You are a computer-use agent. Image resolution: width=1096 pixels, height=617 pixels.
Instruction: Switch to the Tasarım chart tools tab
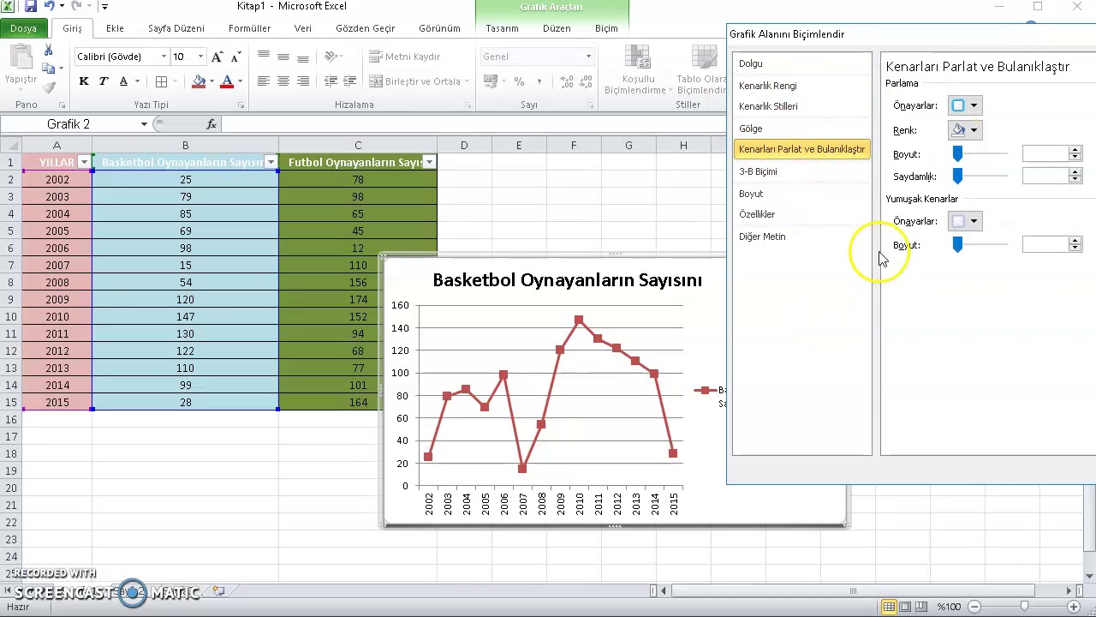pos(503,28)
